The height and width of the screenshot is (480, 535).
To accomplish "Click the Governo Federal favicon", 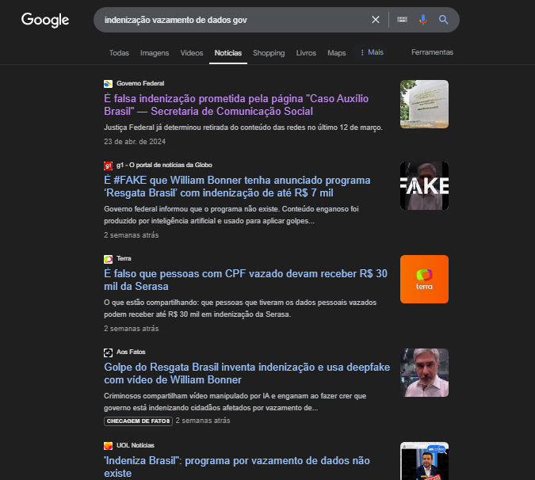I will coord(108,84).
